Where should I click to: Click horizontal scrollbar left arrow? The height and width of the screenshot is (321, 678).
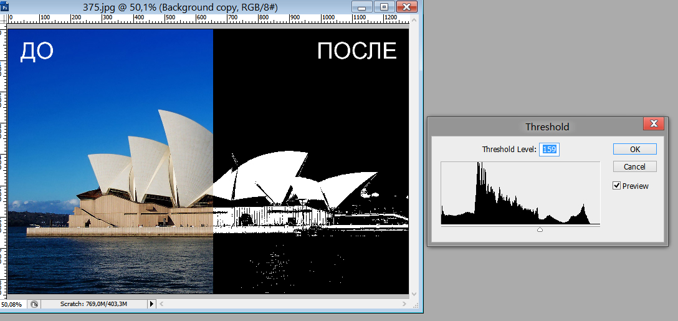(x=163, y=304)
